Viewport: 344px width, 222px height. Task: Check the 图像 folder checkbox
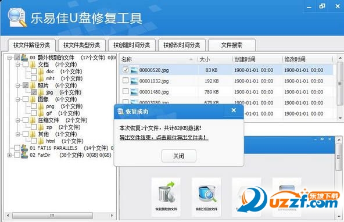26,99
